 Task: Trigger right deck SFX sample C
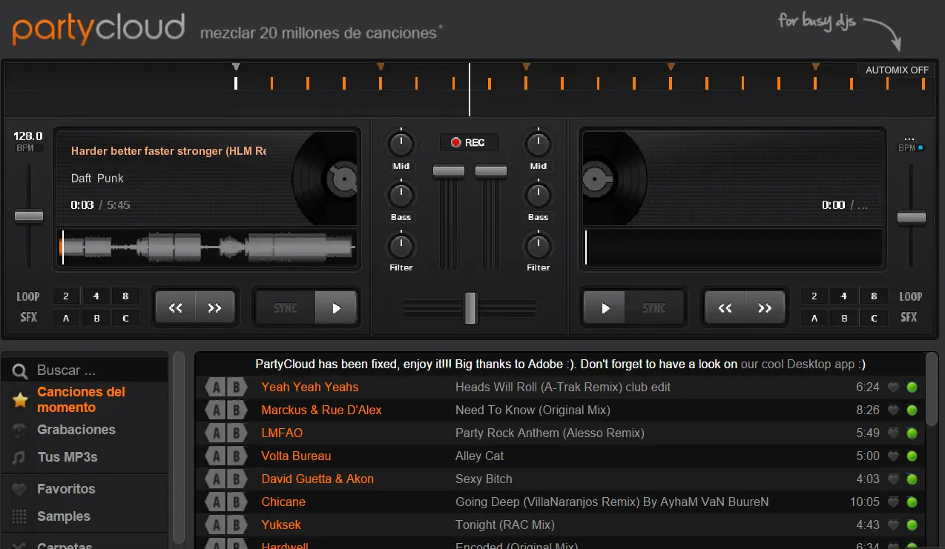(x=874, y=318)
